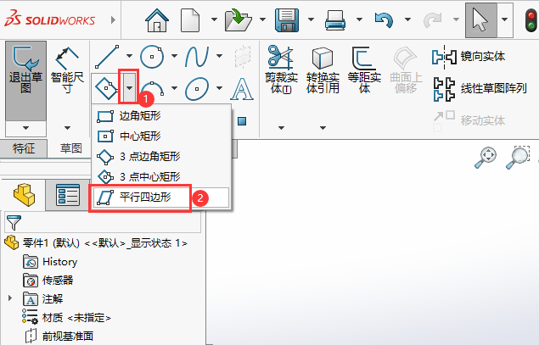Choose 3 点中心矩形 from rectangle menu
Screen dimensions: 539x345
[x=161, y=177]
